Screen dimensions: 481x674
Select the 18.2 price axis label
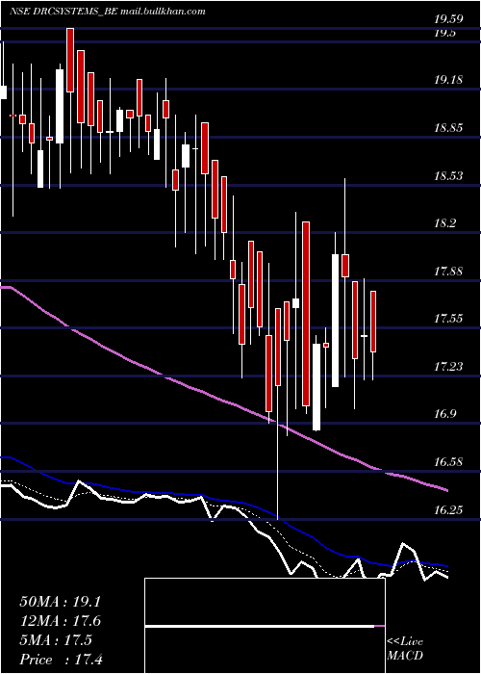coord(444,223)
